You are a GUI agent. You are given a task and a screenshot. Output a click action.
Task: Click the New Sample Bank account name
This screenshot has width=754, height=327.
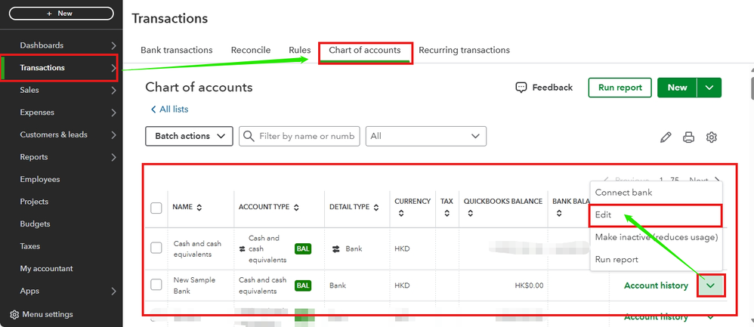point(194,285)
